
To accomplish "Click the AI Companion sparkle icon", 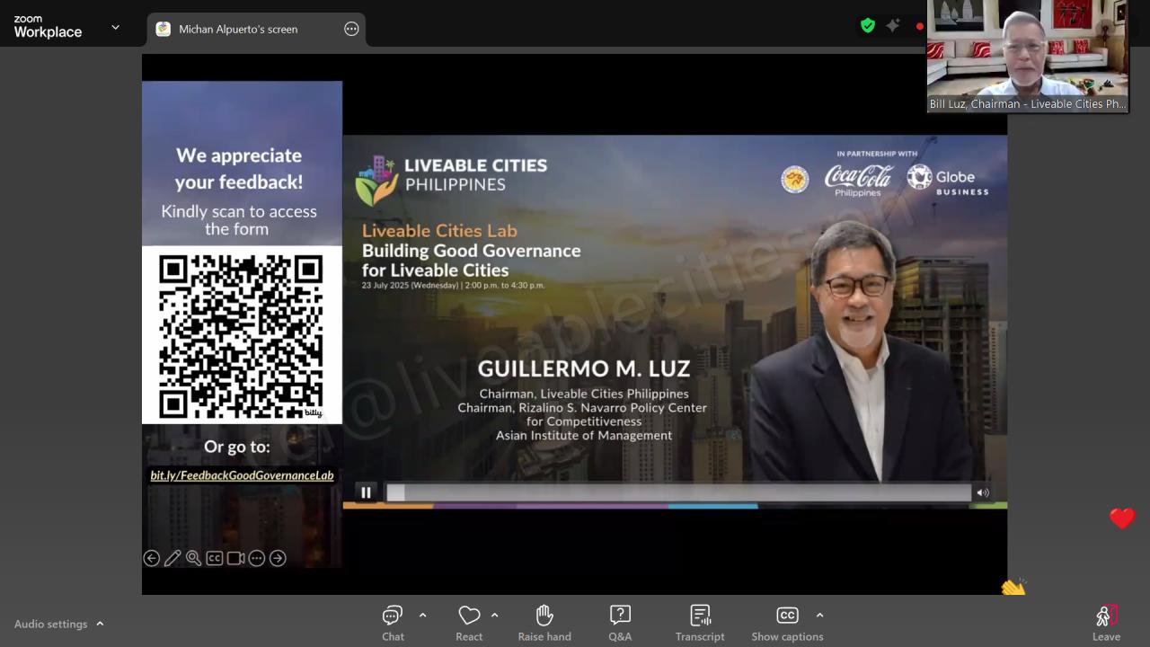I will click(x=893, y=26).
